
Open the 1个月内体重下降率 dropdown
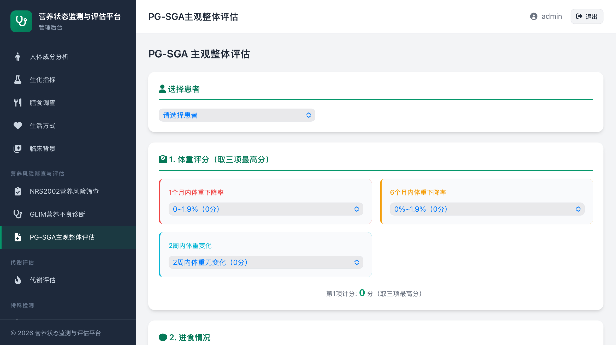tap(266, 209)
